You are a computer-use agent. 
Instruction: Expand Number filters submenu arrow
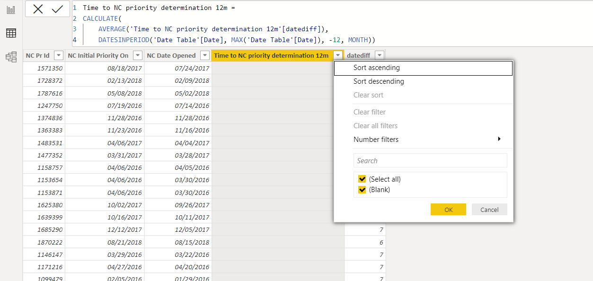(499, 139)
